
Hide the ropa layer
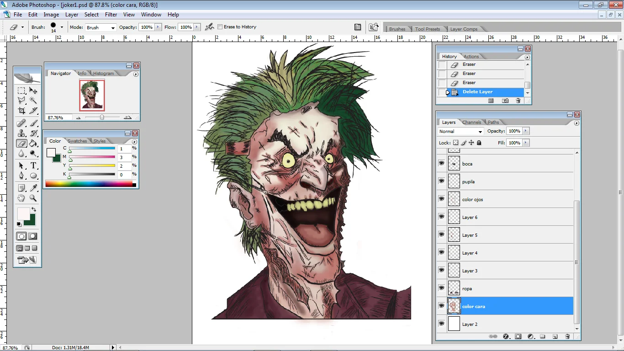[x=441, y=288]
